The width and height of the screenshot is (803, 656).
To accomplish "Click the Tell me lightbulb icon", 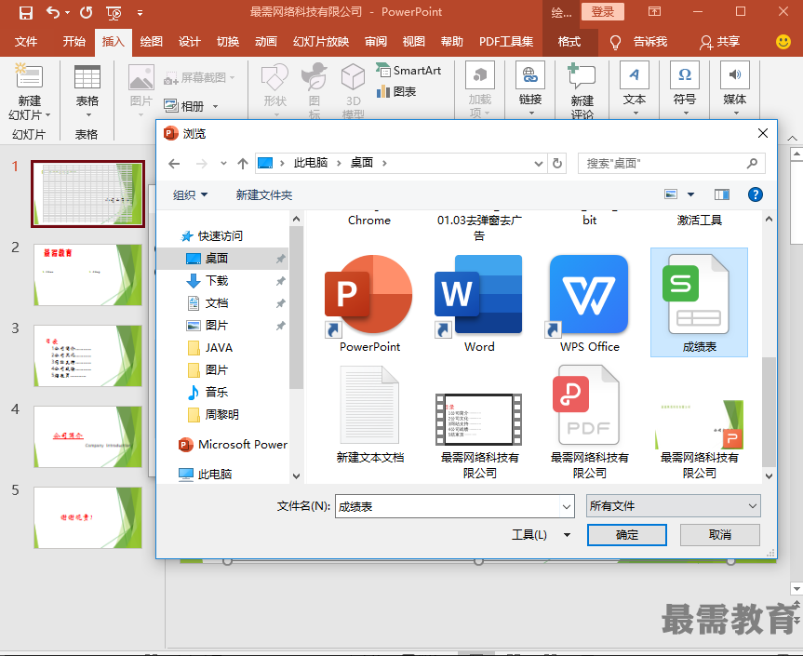I will [616, 42].
